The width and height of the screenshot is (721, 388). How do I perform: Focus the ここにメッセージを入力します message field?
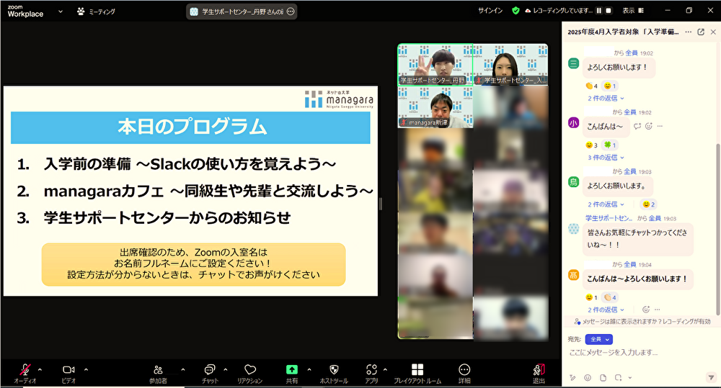pos(639,353)
